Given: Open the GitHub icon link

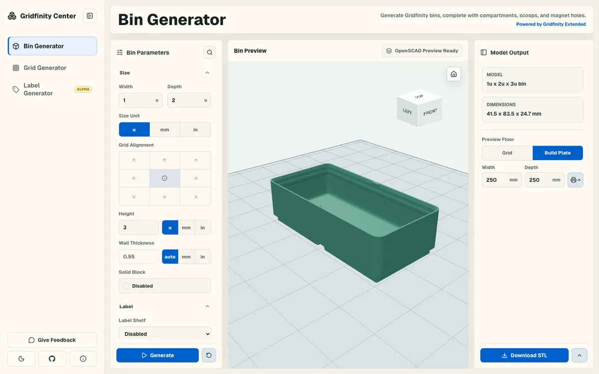Looking at the screenshot, I should [x=52, y=359].
